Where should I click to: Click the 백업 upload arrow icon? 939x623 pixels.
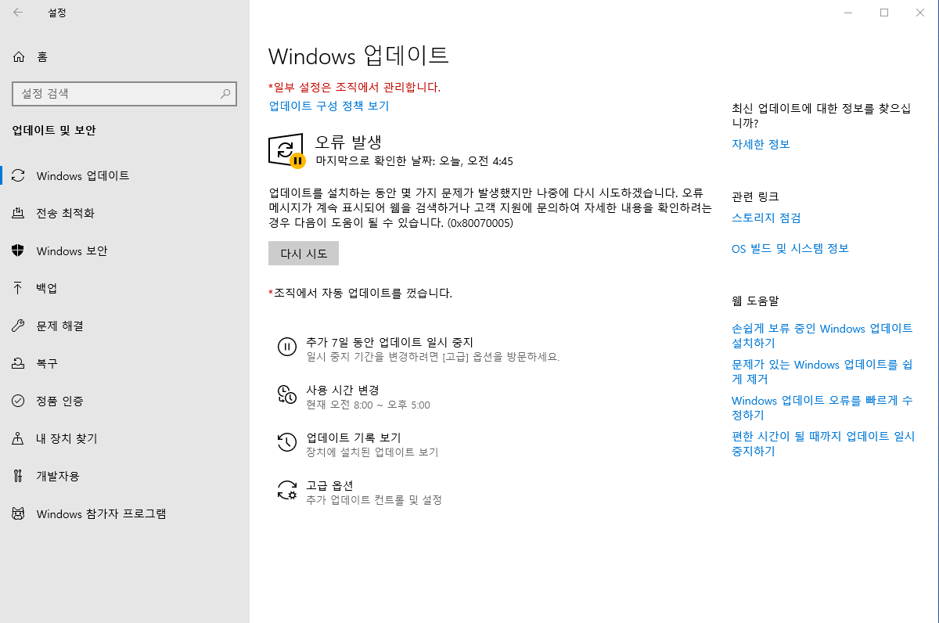[19, 288]
